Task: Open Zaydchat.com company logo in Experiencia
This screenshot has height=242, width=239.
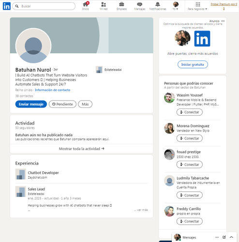Action: coord(21,174)
